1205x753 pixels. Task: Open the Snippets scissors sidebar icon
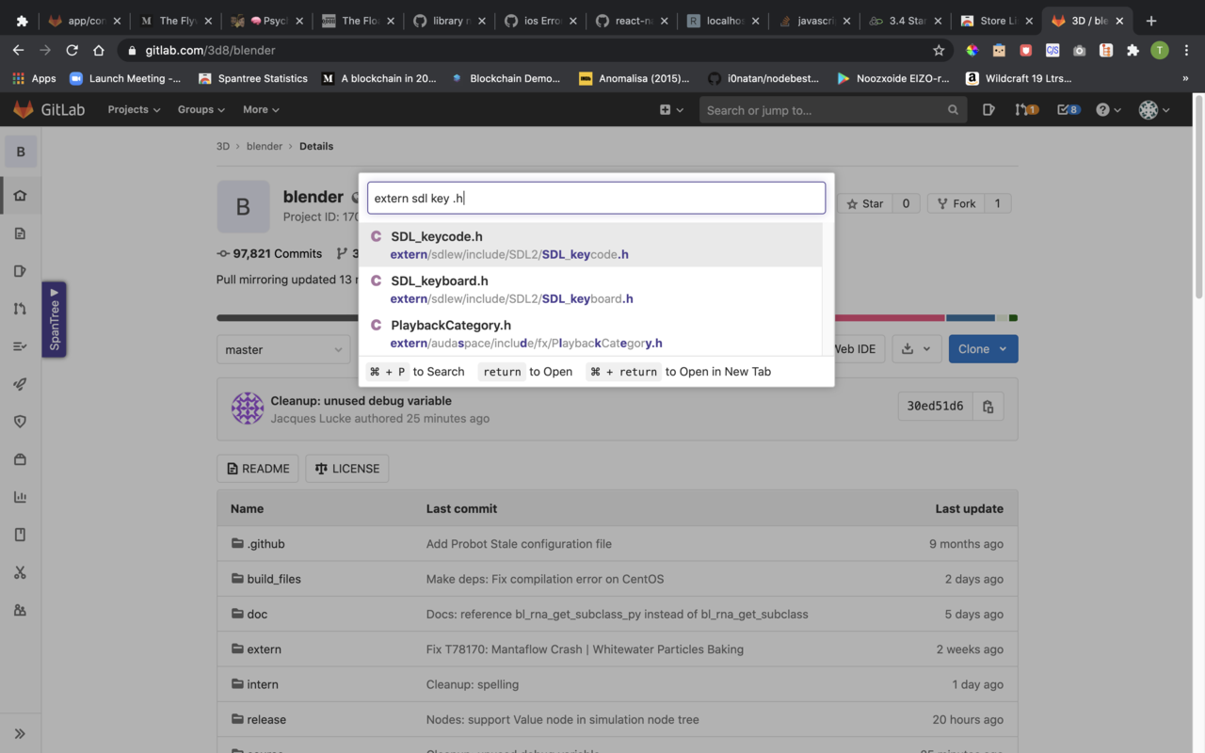pyautogui.click(x=20, y=572)
